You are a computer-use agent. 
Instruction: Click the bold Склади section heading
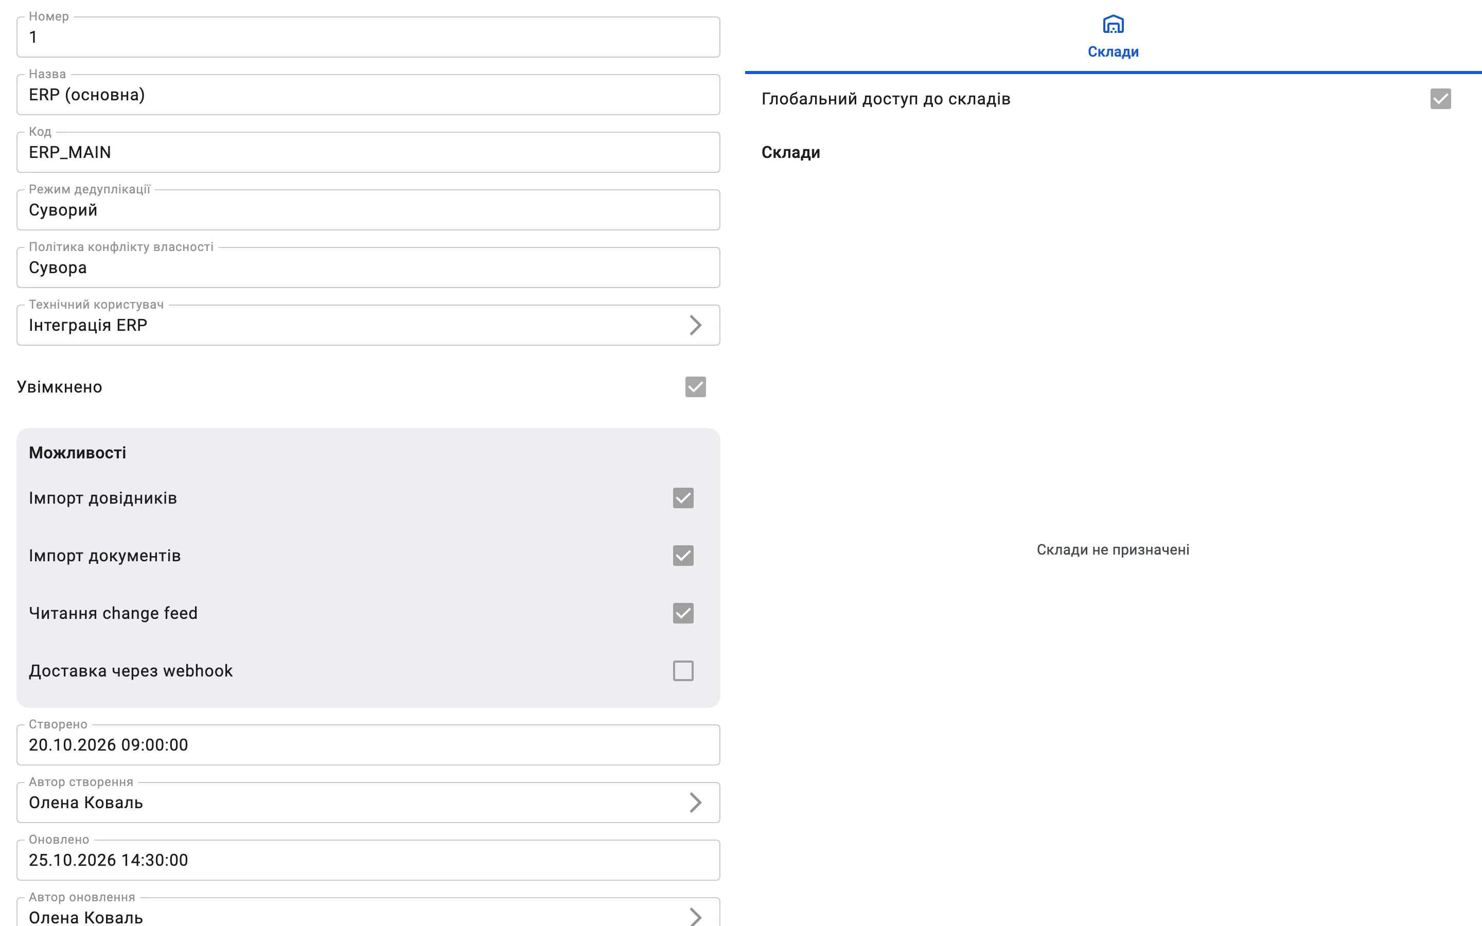coord(790,152)
